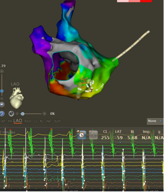Click the hand pointer tool icon

click(93, 135)
